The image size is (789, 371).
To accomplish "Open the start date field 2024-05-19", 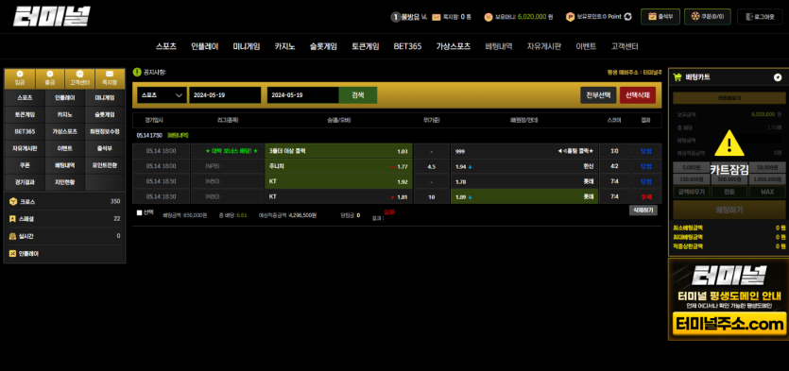I will [225, 95].
